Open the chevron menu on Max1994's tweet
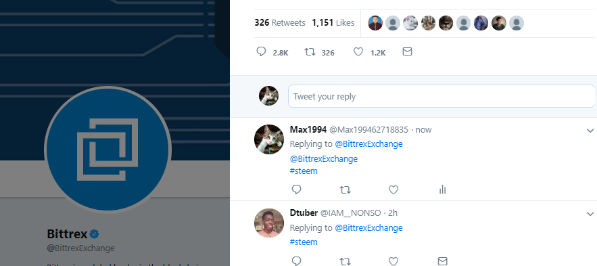The image size is (597, 266). (x=590, y=131)
